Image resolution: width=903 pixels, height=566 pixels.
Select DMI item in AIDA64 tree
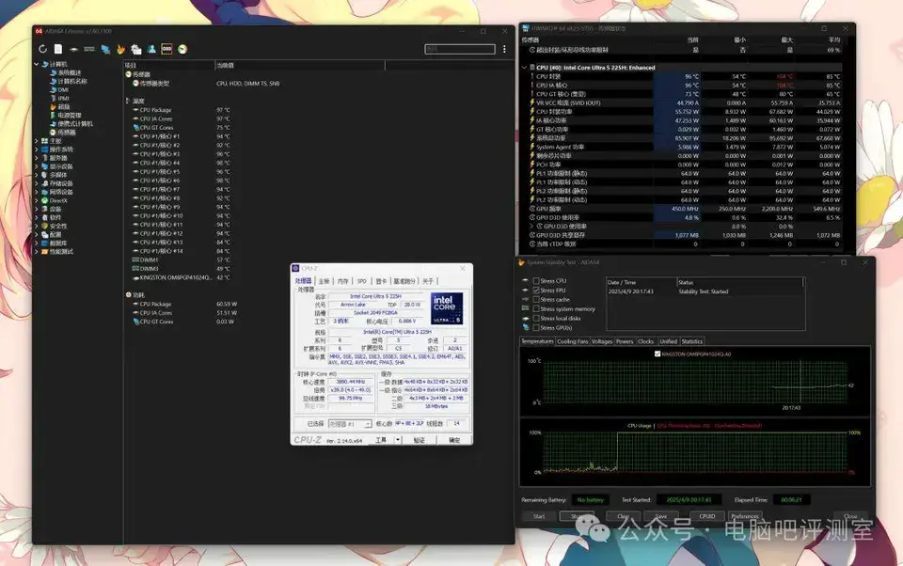(x=59, y=90)
